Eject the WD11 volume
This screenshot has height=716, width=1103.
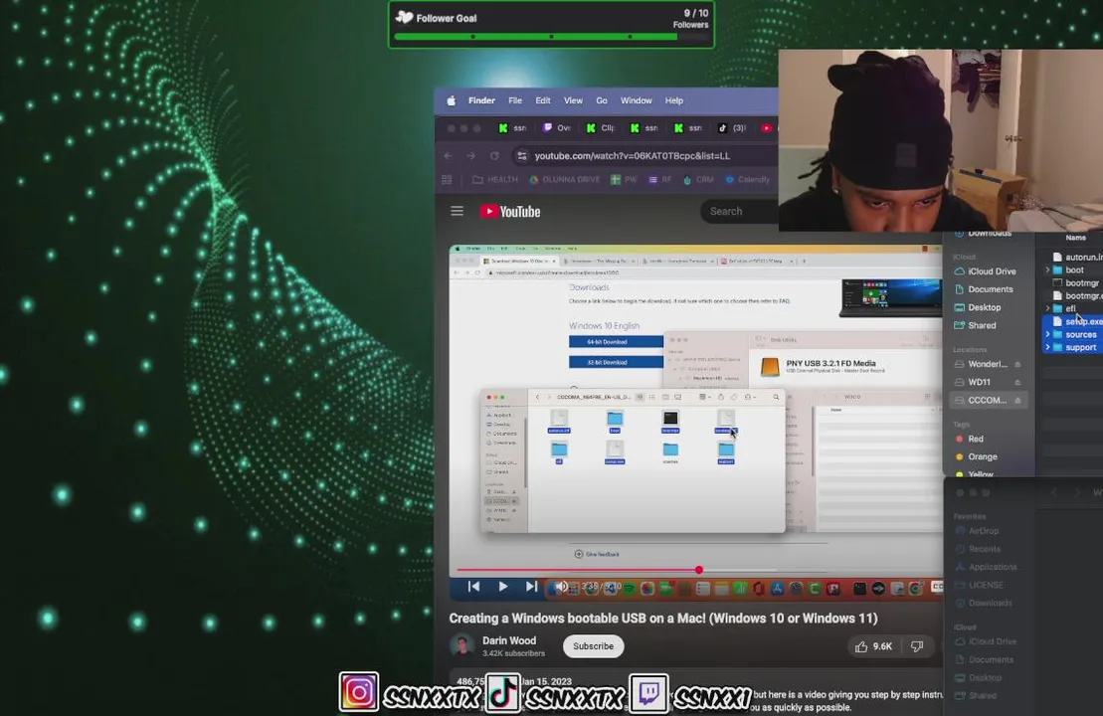[x=1017, y=382]
